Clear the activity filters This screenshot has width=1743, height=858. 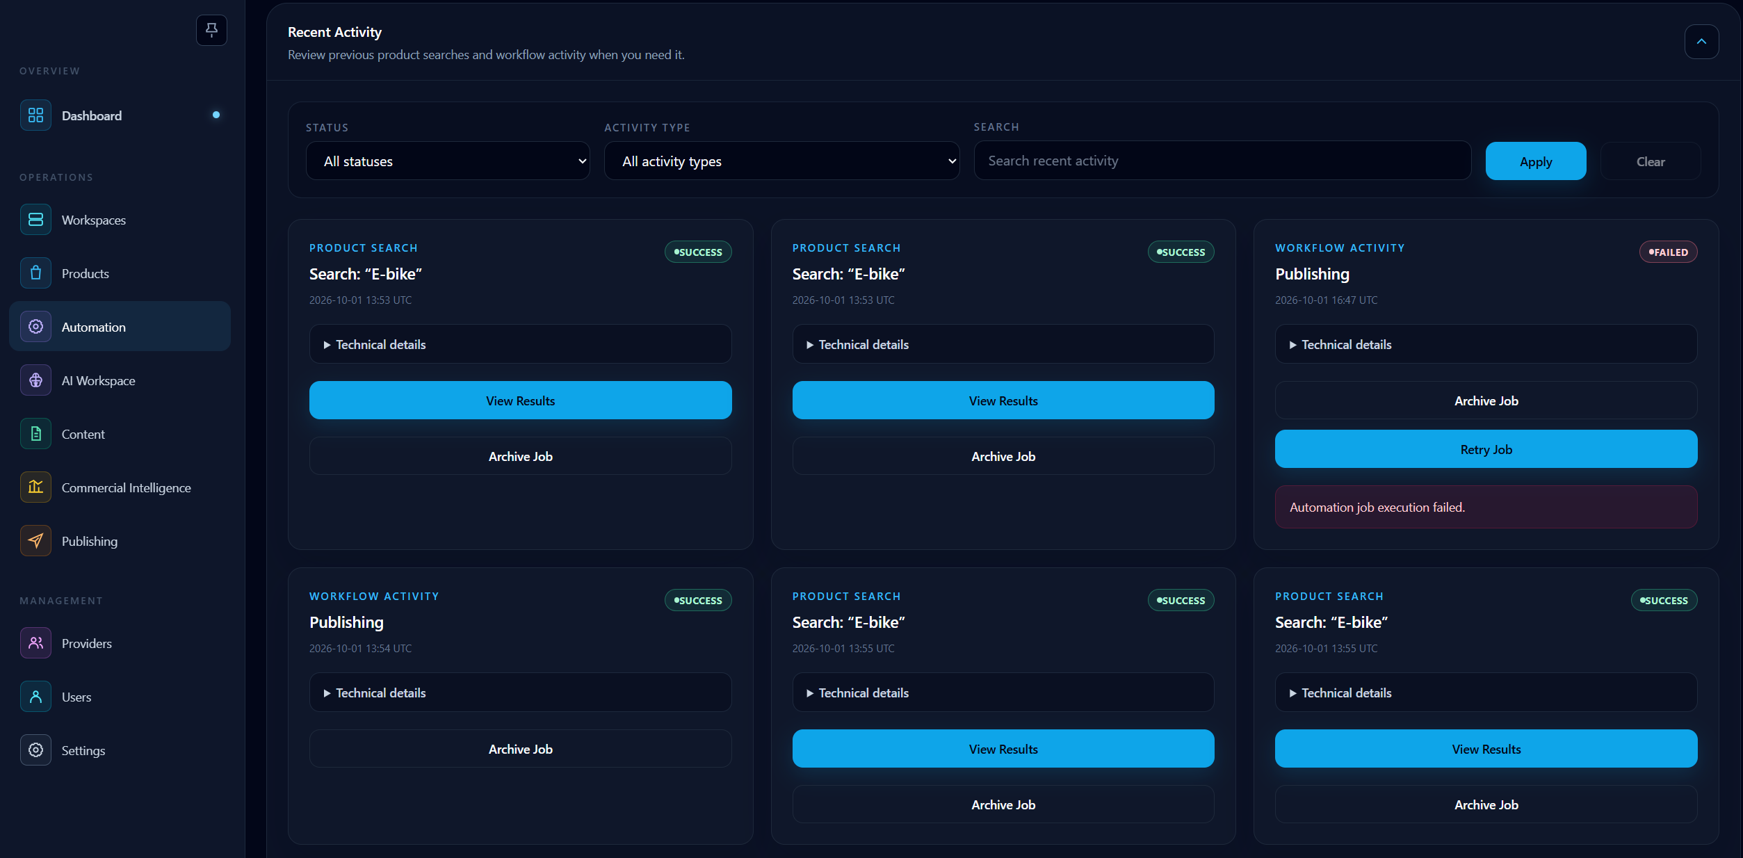[x=1651, y=161]
